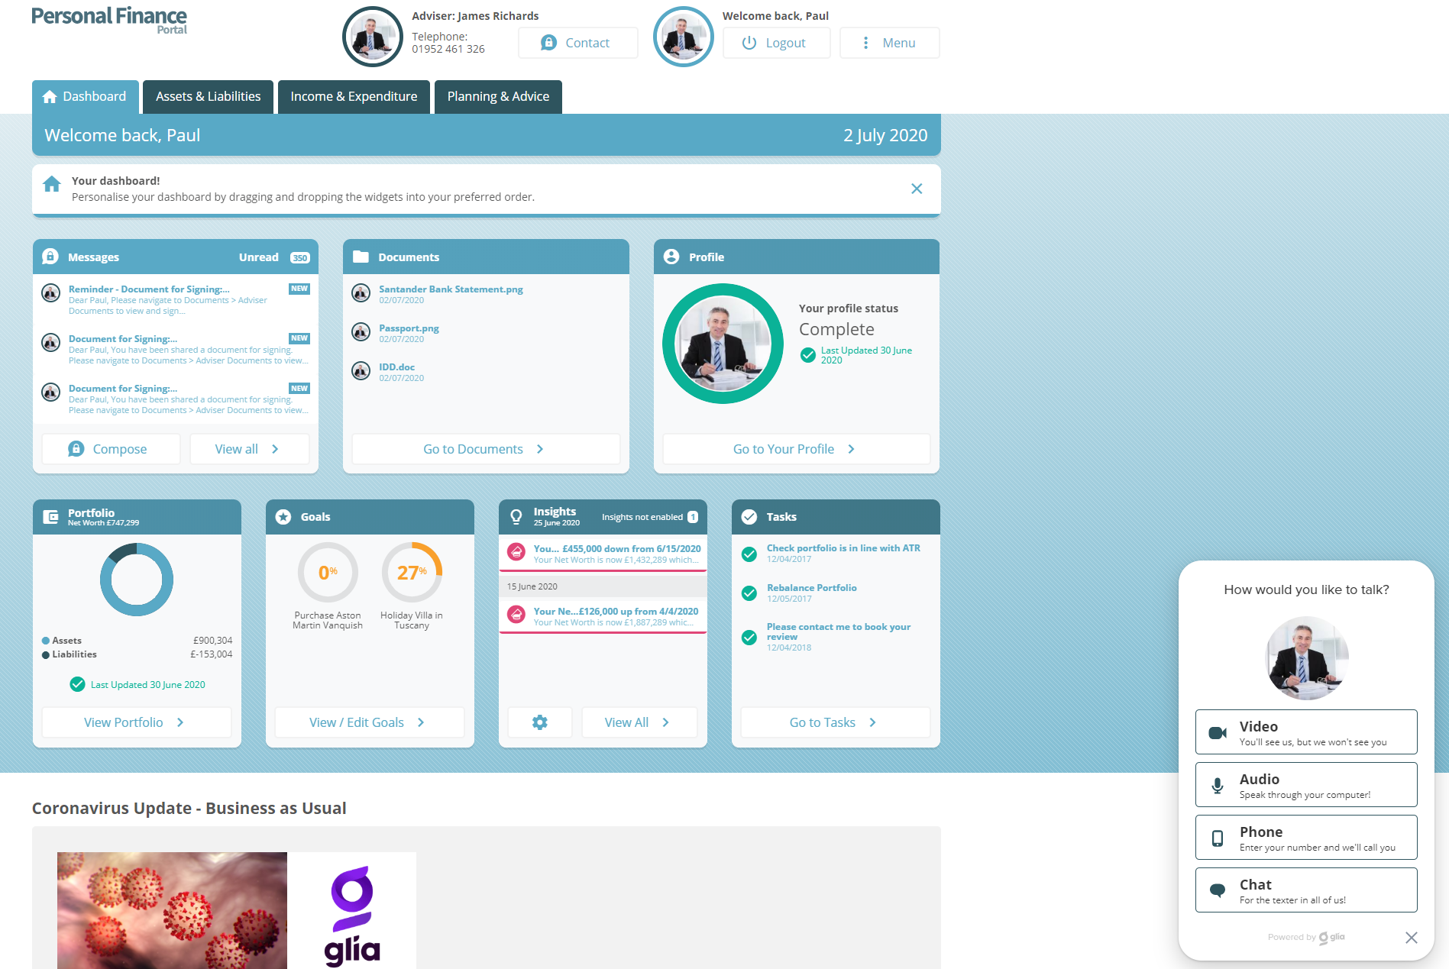The image size is (1449, 969).
Task: Open the Planning & Advice tab
Action: (498, 97)
